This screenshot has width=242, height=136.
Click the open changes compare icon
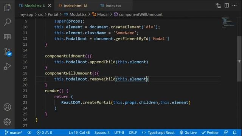coord(219,6)
